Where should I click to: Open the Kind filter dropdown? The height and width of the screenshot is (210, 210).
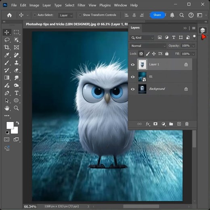point(142,38)
